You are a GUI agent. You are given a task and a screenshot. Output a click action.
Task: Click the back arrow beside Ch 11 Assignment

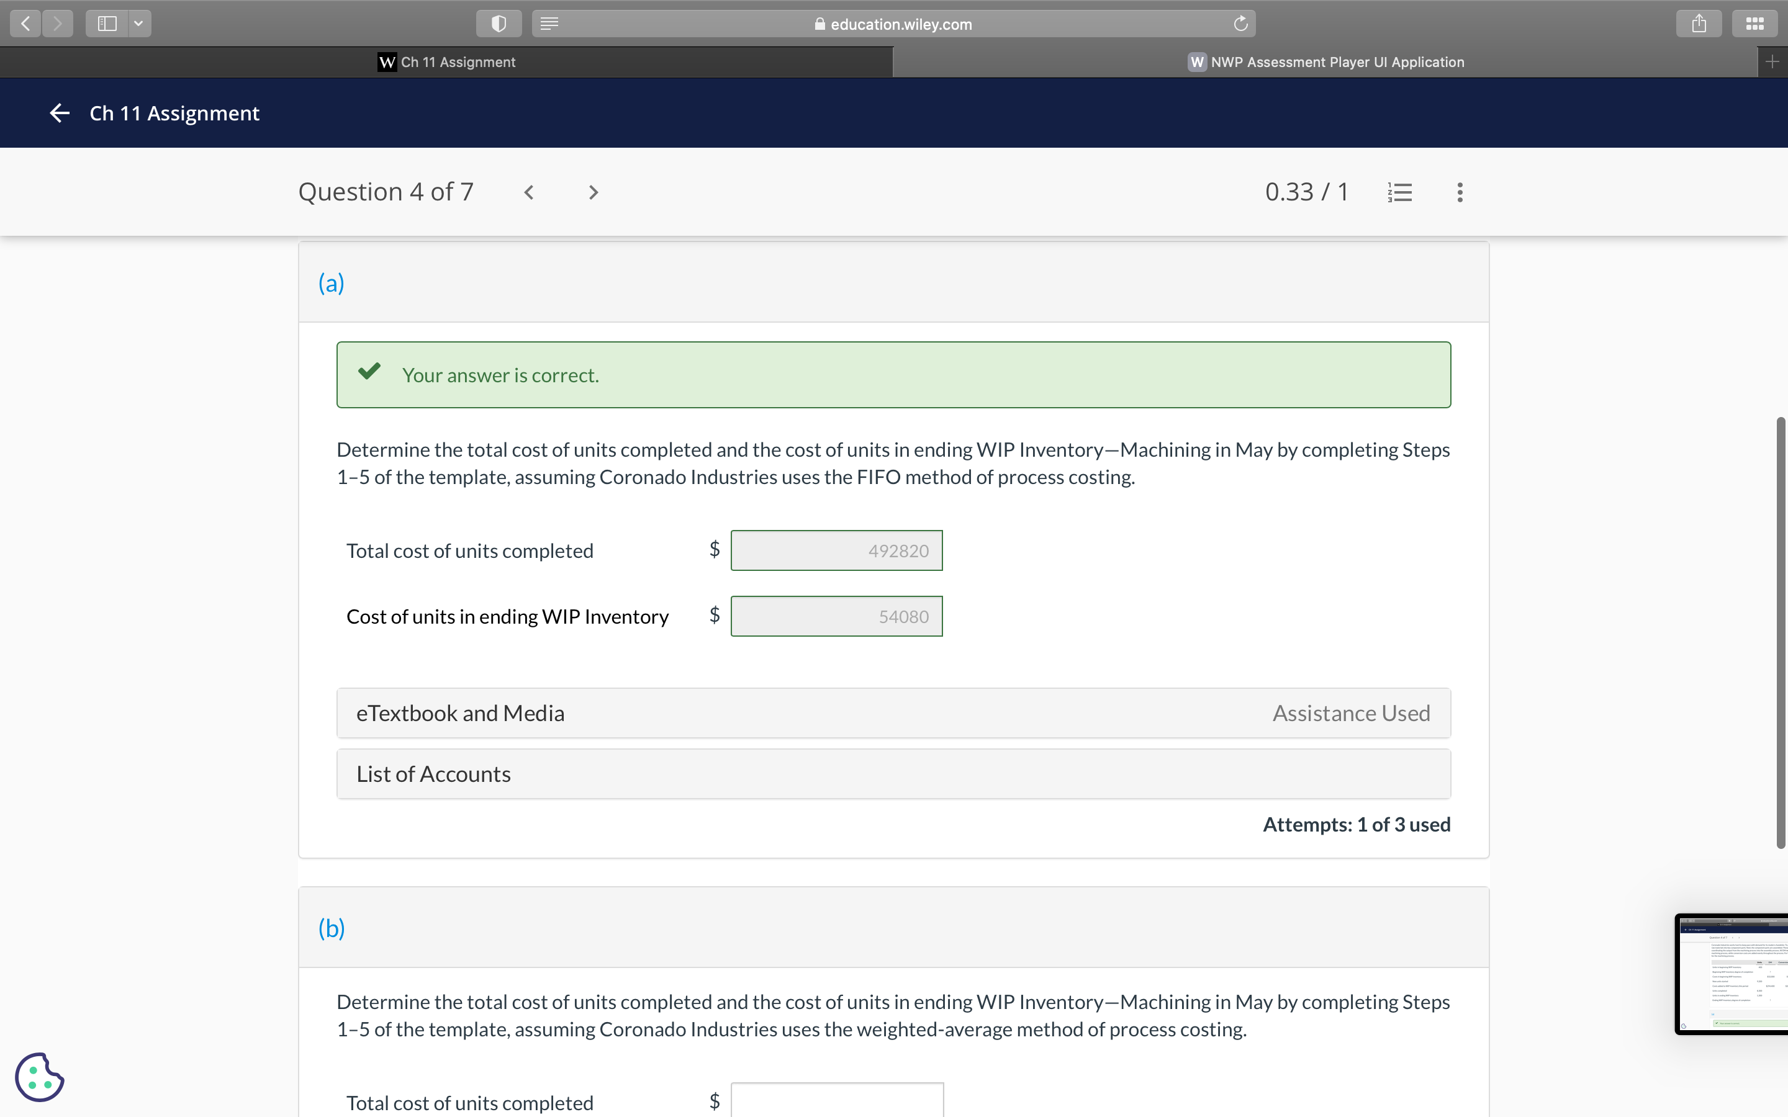tap(59, 113)
